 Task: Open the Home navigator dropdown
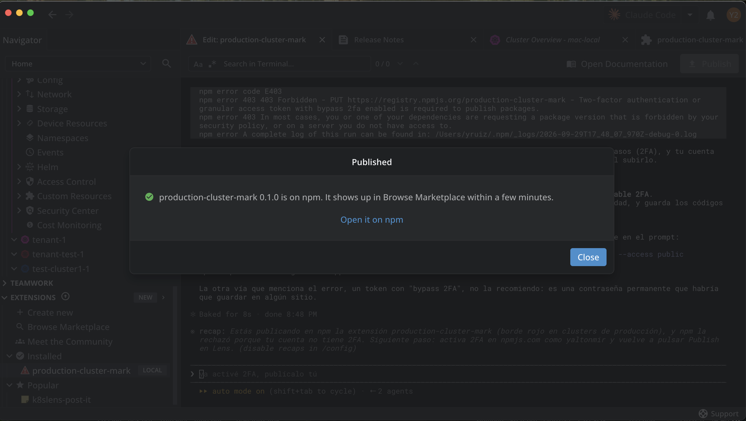pos(78,64)
